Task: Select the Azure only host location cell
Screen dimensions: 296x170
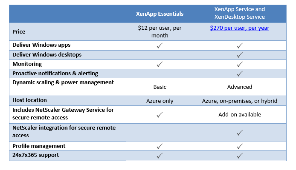Action: pyautogui.click(x=160, y=101)
